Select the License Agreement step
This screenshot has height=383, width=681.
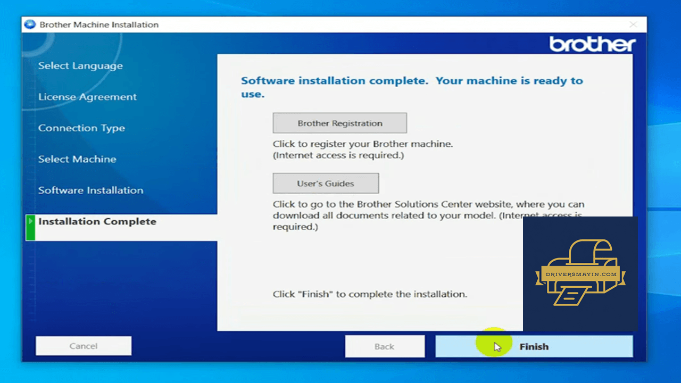click(87, 97)
